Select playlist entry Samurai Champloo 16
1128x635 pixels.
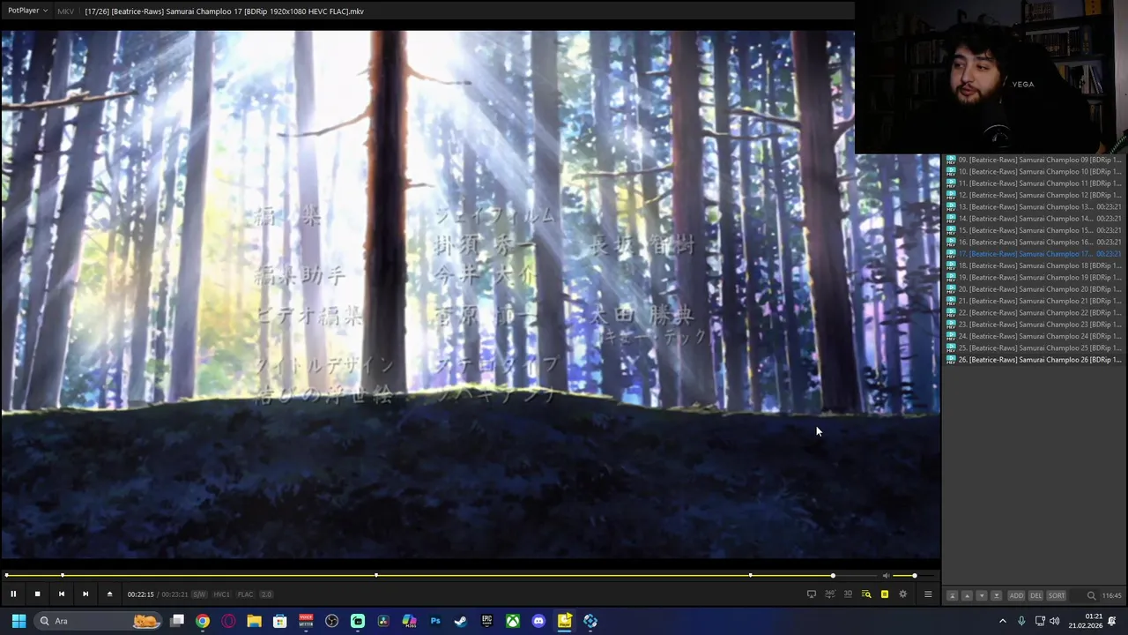click(x=1034, y=242)
